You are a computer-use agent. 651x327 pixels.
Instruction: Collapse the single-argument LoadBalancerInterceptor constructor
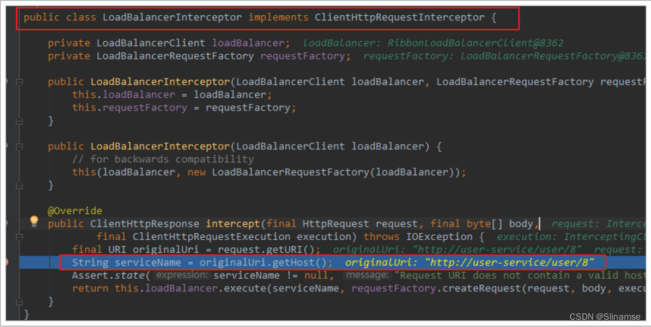click(19, 147)
